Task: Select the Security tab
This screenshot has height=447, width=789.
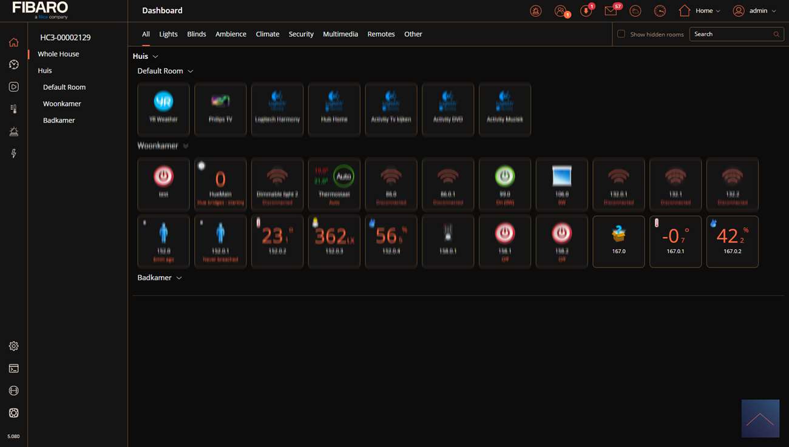Action: (301, 34)
